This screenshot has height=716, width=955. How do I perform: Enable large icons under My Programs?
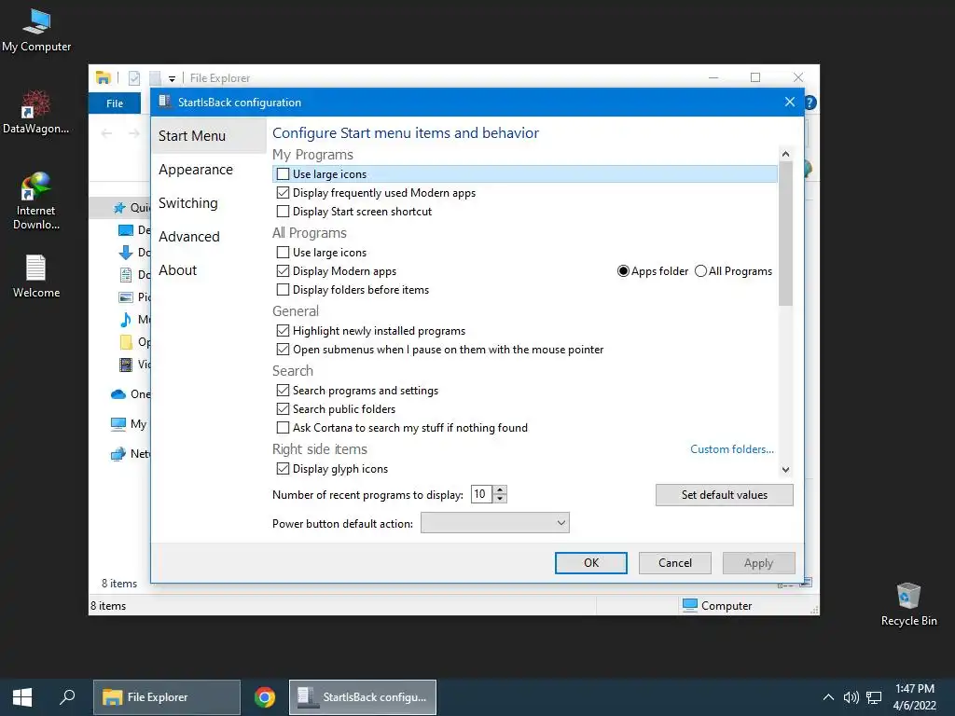pyautogui.click(x=283, y=174)
